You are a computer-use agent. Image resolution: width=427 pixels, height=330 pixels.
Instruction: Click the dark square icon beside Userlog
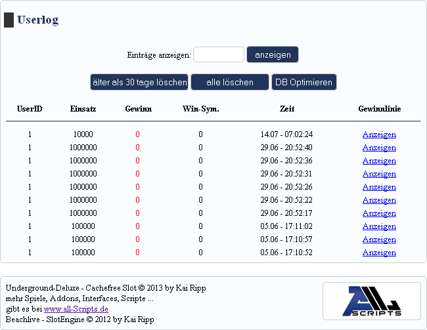pos(9,20)
